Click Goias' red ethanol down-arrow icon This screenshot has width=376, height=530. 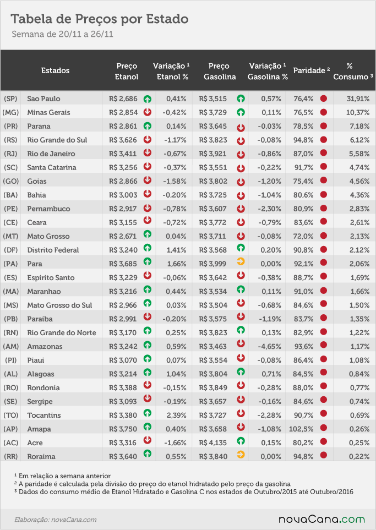click(147, 180)
